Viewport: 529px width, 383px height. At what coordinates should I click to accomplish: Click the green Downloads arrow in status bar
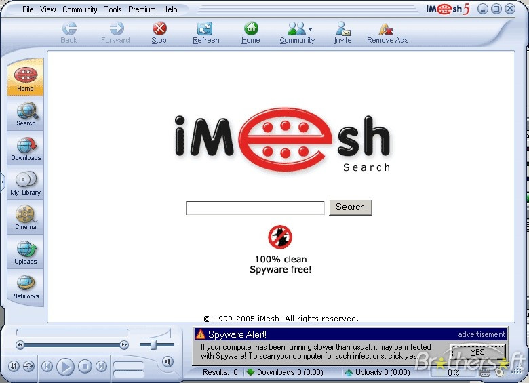coord(250,372)
